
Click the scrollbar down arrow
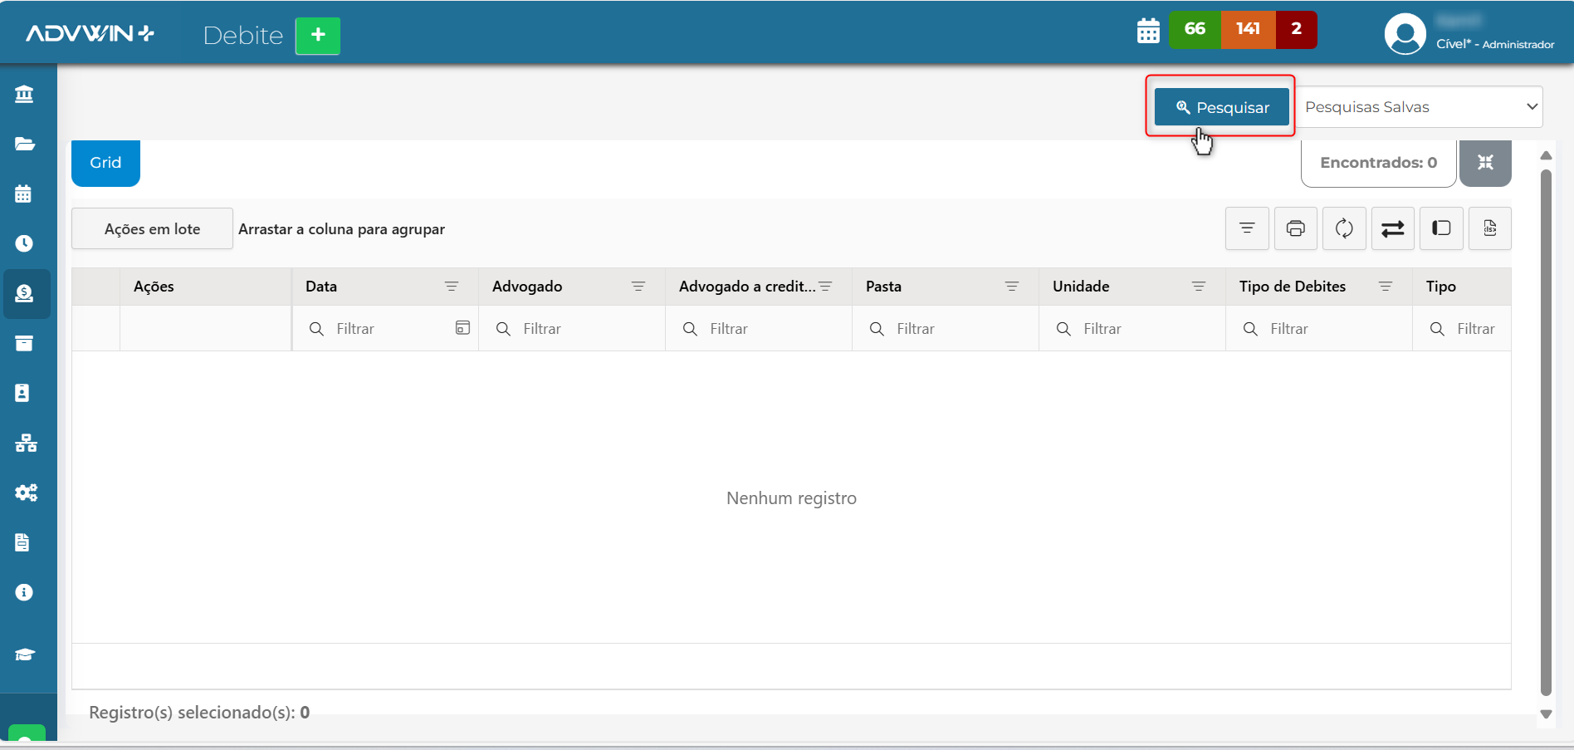[1546, 714]
